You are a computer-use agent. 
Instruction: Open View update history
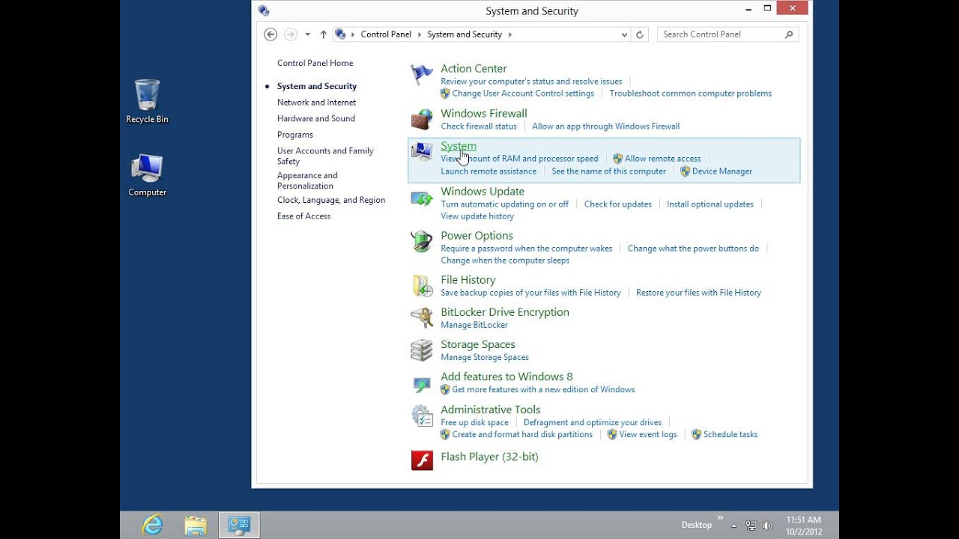pos(477,216)
